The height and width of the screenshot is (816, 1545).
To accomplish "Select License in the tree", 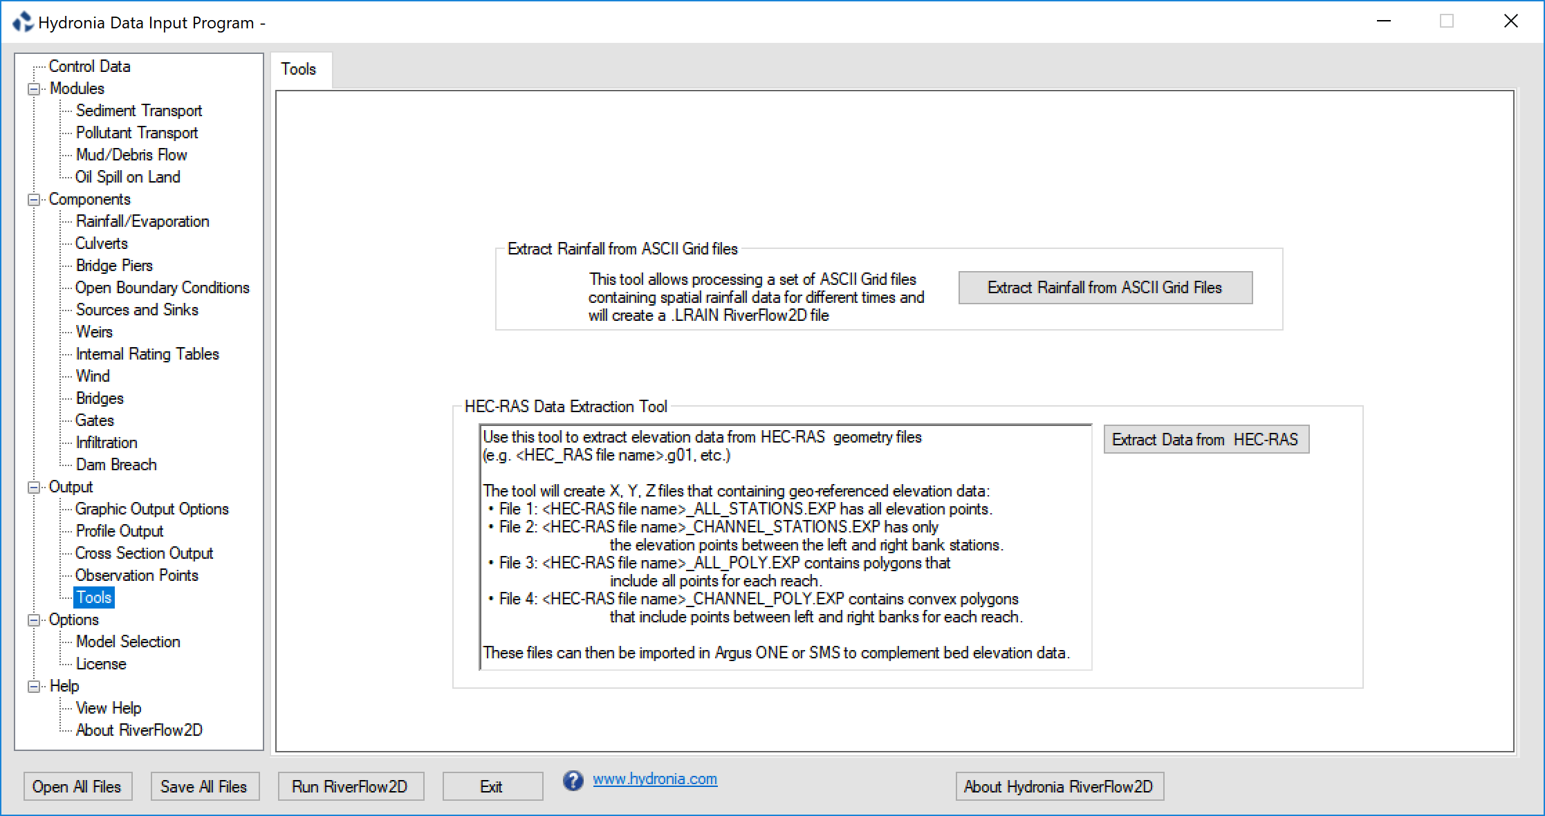I will (101, 664).
